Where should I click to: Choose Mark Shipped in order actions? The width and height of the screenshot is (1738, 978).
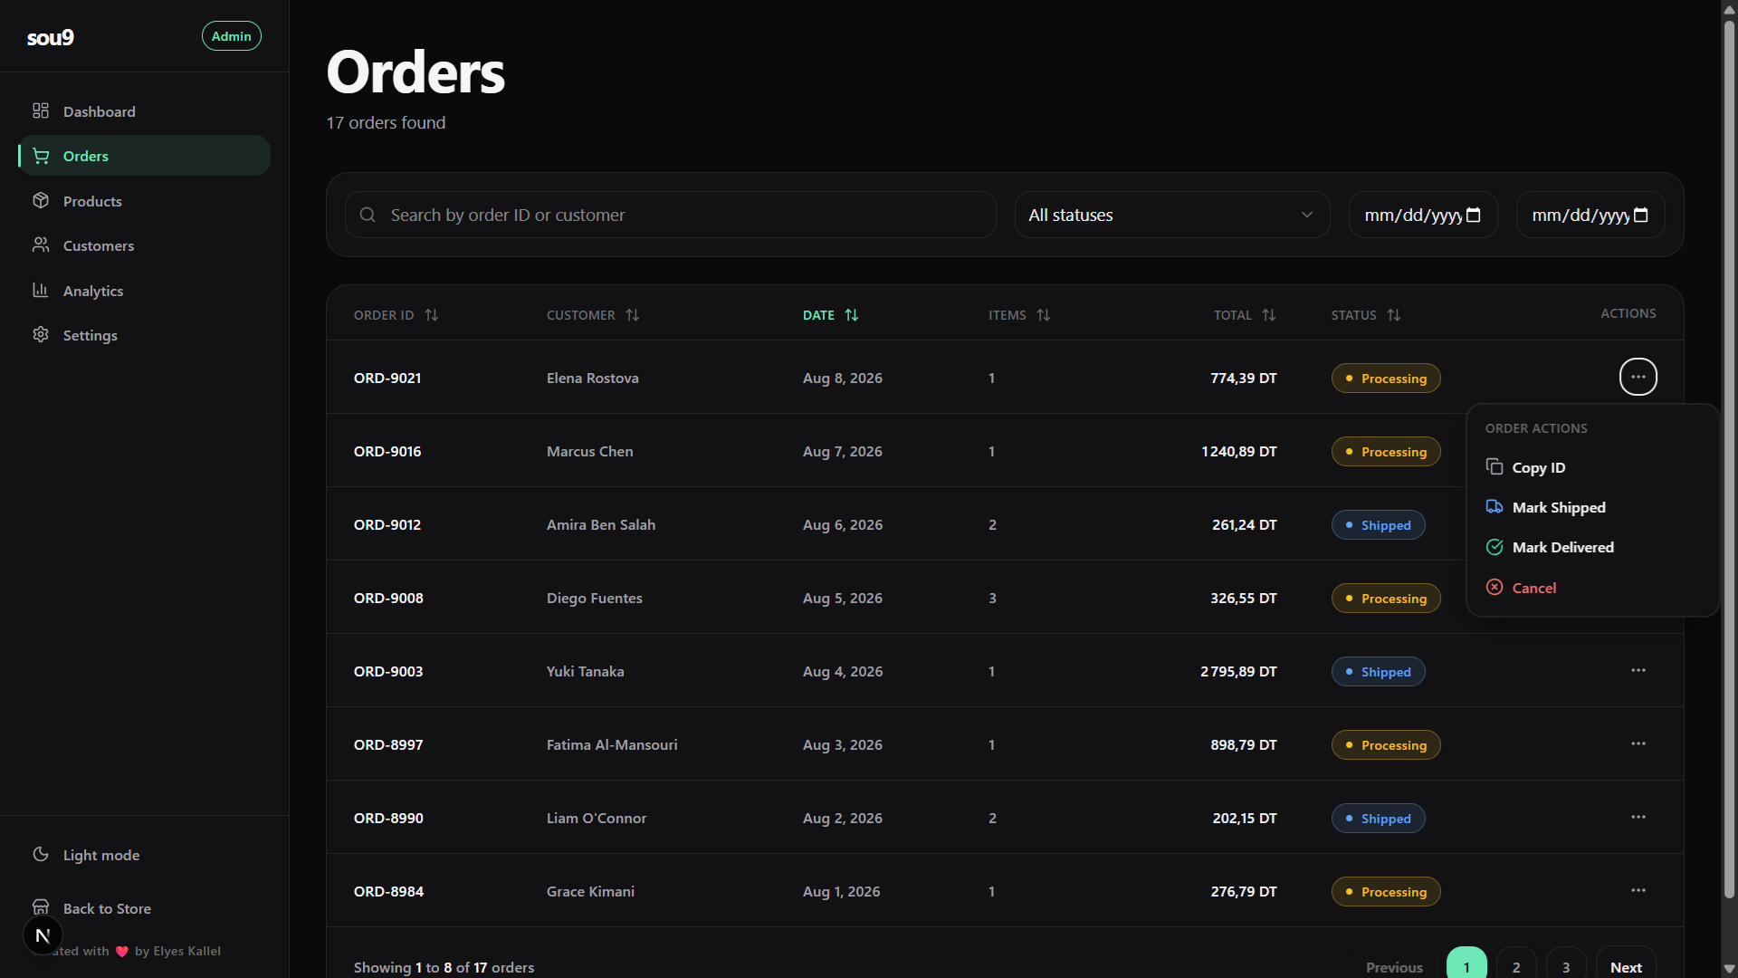[x=1593, y=507]
